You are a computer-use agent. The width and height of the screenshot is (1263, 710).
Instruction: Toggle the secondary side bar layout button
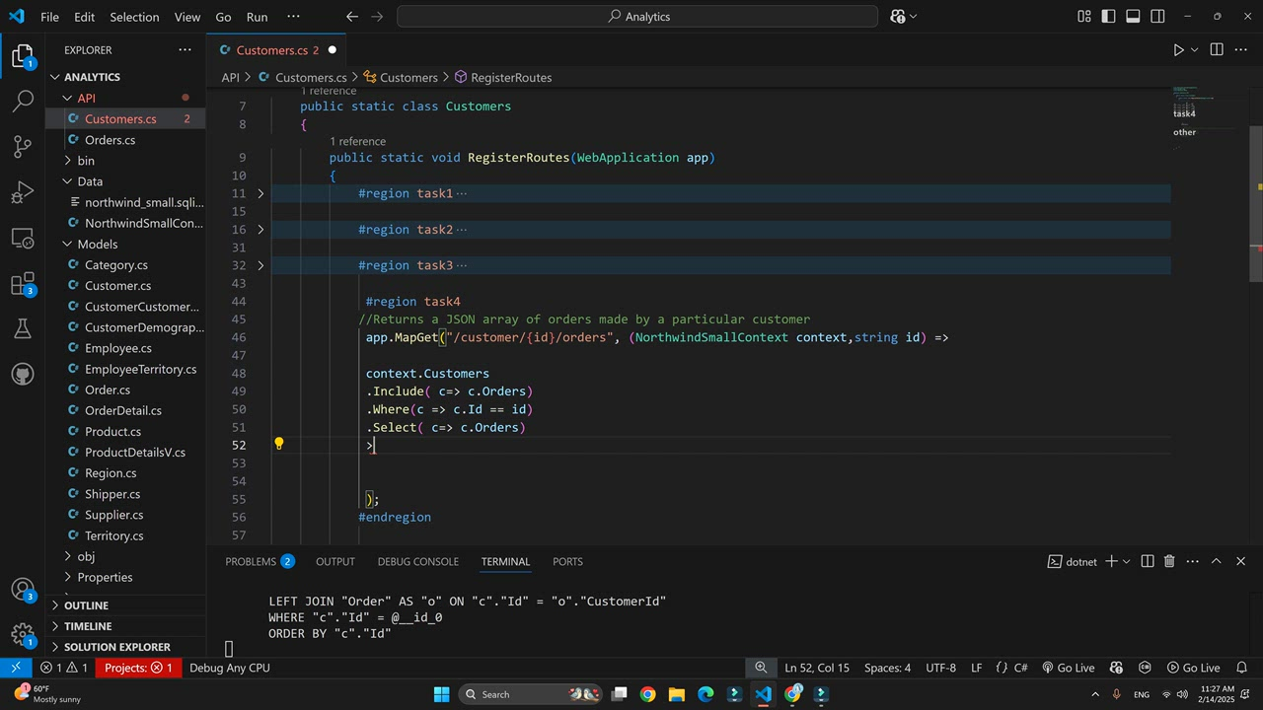coord(1158,17)
